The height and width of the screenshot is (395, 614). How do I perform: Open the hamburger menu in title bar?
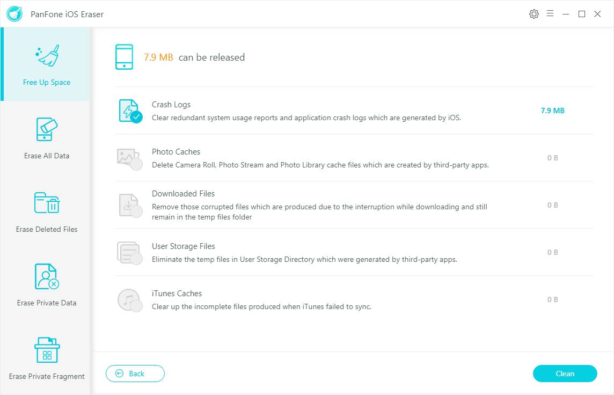coord(550,14)
